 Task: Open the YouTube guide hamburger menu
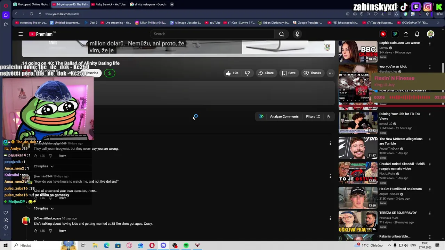pyautogui.click(x=21, y=34)
